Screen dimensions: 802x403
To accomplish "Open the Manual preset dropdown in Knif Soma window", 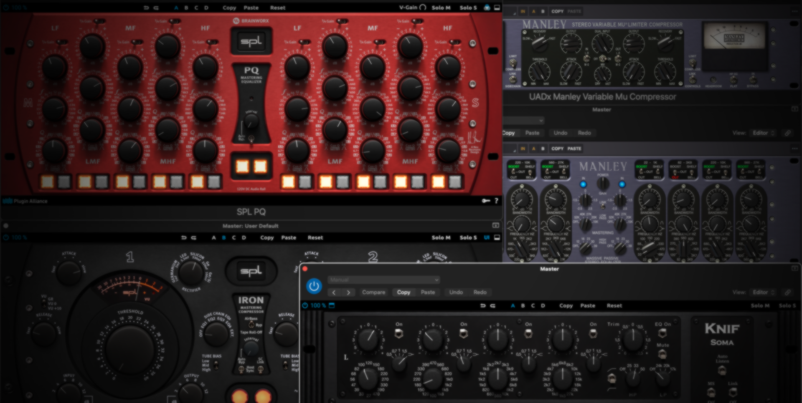I will click(x=383, y=280).
